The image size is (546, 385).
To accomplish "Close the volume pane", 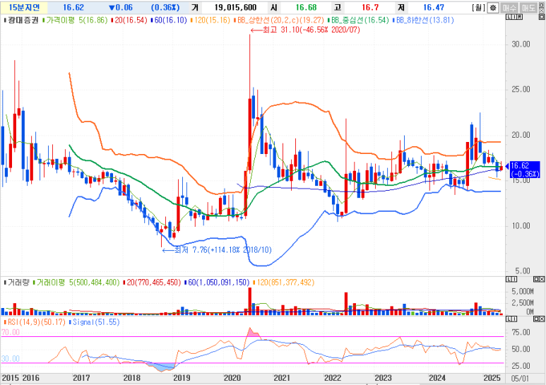I will pos(542,280).
